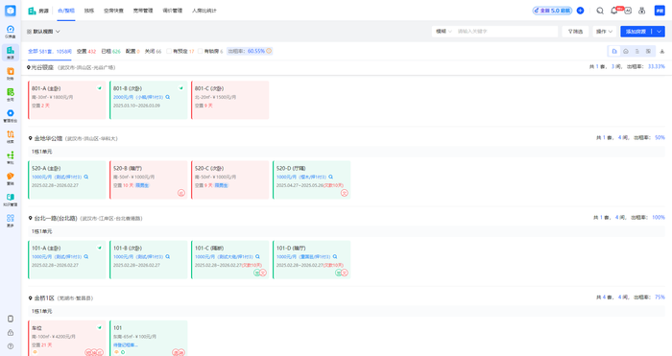This screenshot has width=672, height=356.
Task: Open the 空房快查 tab
Action: click(113, 11)
